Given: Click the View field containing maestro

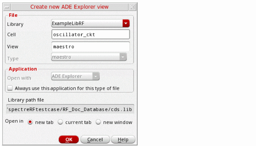Looking at the screenshot, I should click(91, 47).
